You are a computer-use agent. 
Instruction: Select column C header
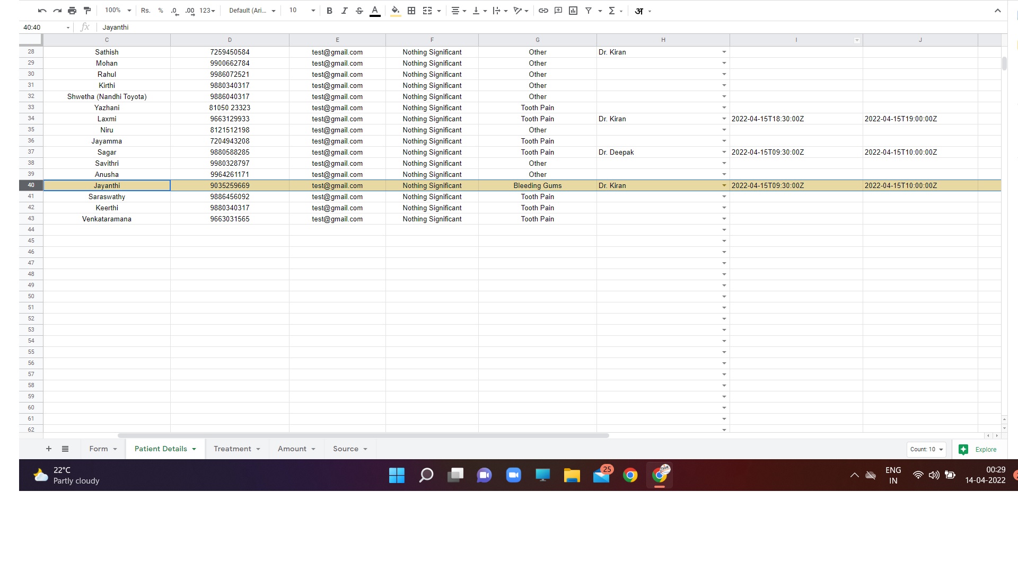[x=107, y=40]
